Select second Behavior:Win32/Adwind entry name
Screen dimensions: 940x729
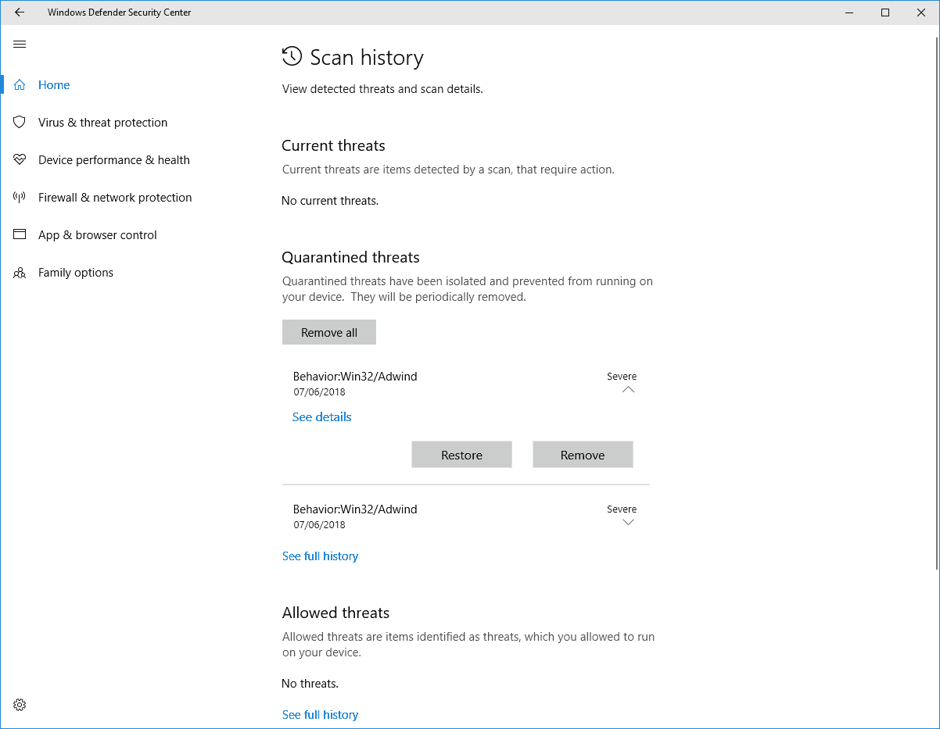click(355, 509)
